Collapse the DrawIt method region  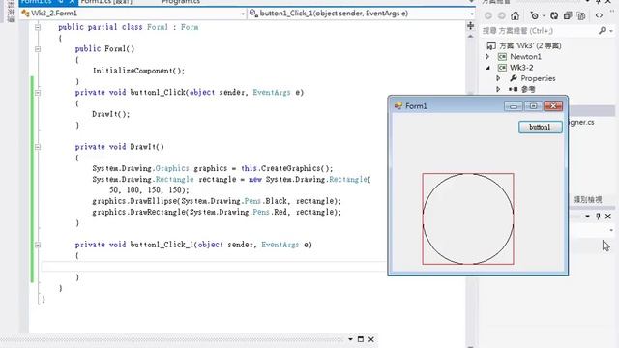[38, 147]
